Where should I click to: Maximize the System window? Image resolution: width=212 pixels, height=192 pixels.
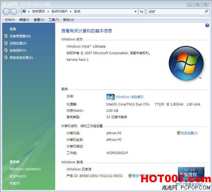click(x=198, y=5)
